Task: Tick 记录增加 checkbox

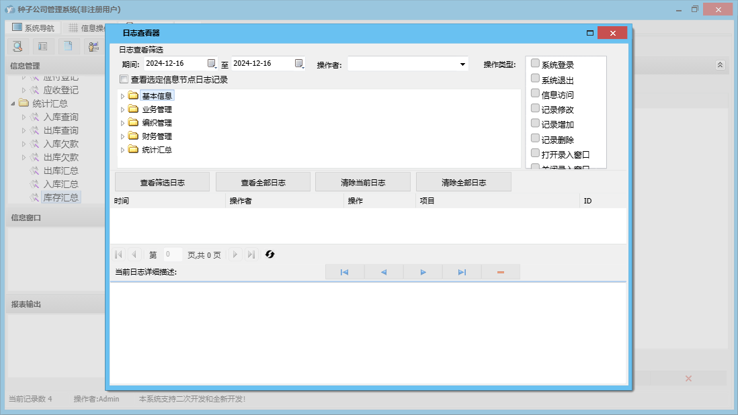Action: click(x=535, y=123)
